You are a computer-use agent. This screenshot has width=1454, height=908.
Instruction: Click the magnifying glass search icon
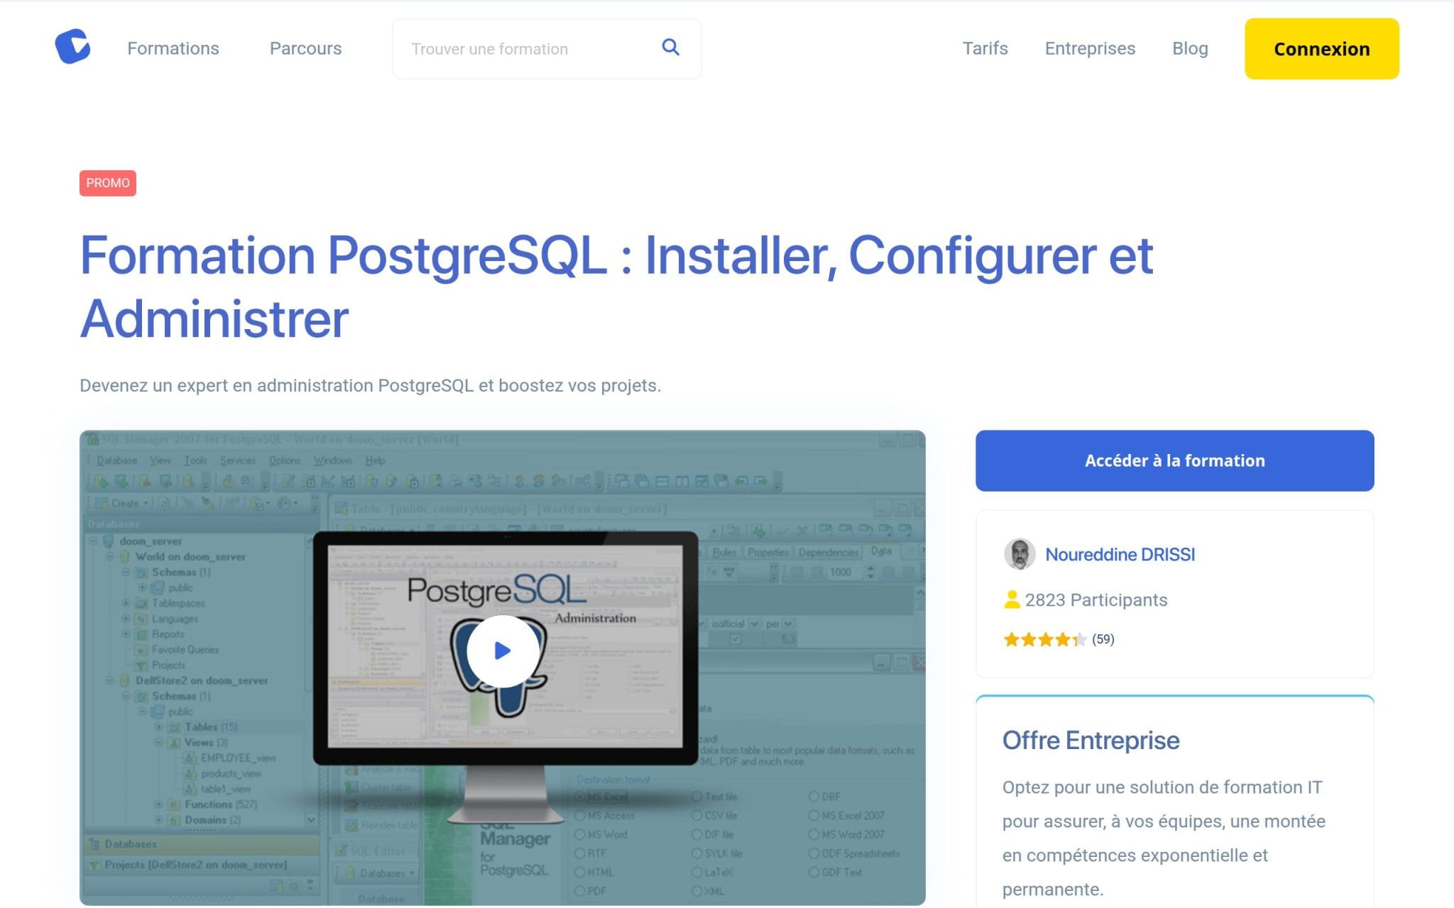pos(670,48)
